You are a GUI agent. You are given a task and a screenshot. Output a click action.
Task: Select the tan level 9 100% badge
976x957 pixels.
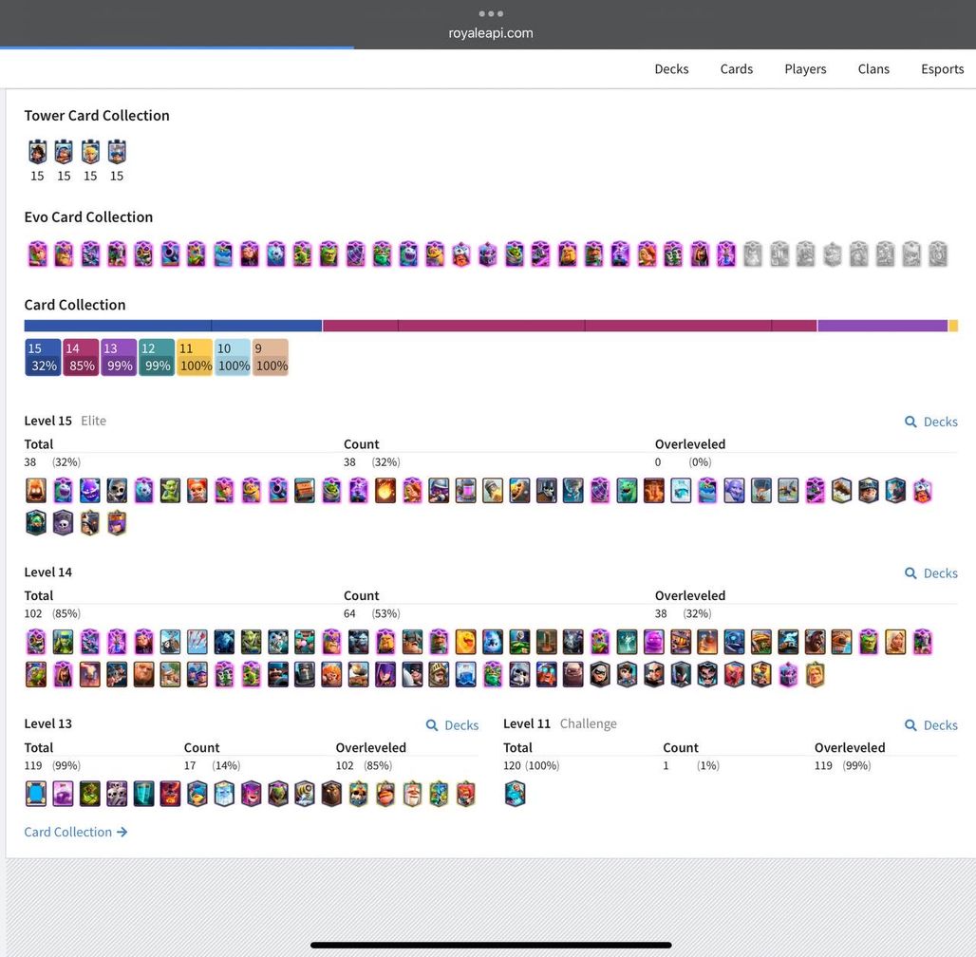coord(271,357)
